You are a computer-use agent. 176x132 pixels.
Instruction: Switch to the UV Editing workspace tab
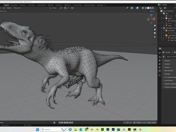point(31,5)
